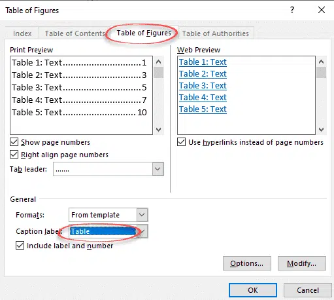
Task: Click Web Preview scroll up arrow
Action: point(321,62)
